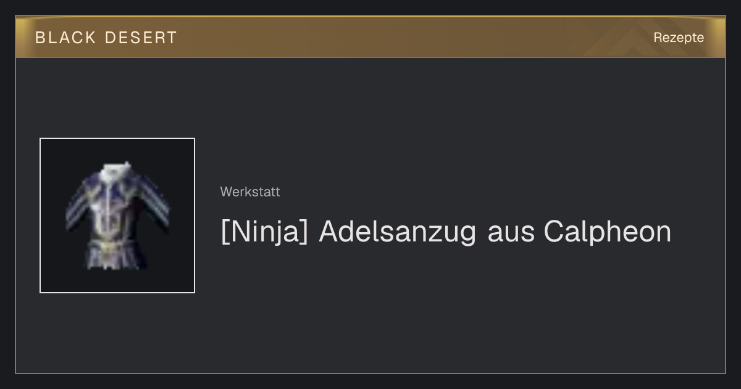Image resolution: width=741 pixels, height=389 pixels.
Task: Click the word Adelsanzug in the title
Action: [398, 232]
